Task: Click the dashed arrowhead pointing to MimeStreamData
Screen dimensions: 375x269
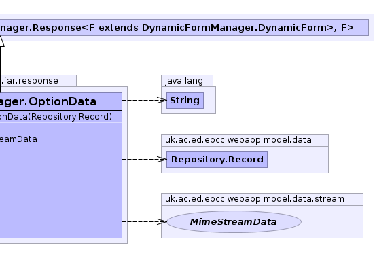Action: [x=162, y=221]
